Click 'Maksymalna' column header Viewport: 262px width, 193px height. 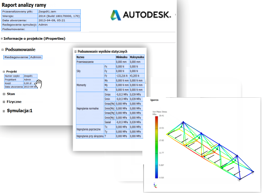click(x=137, y=57)
